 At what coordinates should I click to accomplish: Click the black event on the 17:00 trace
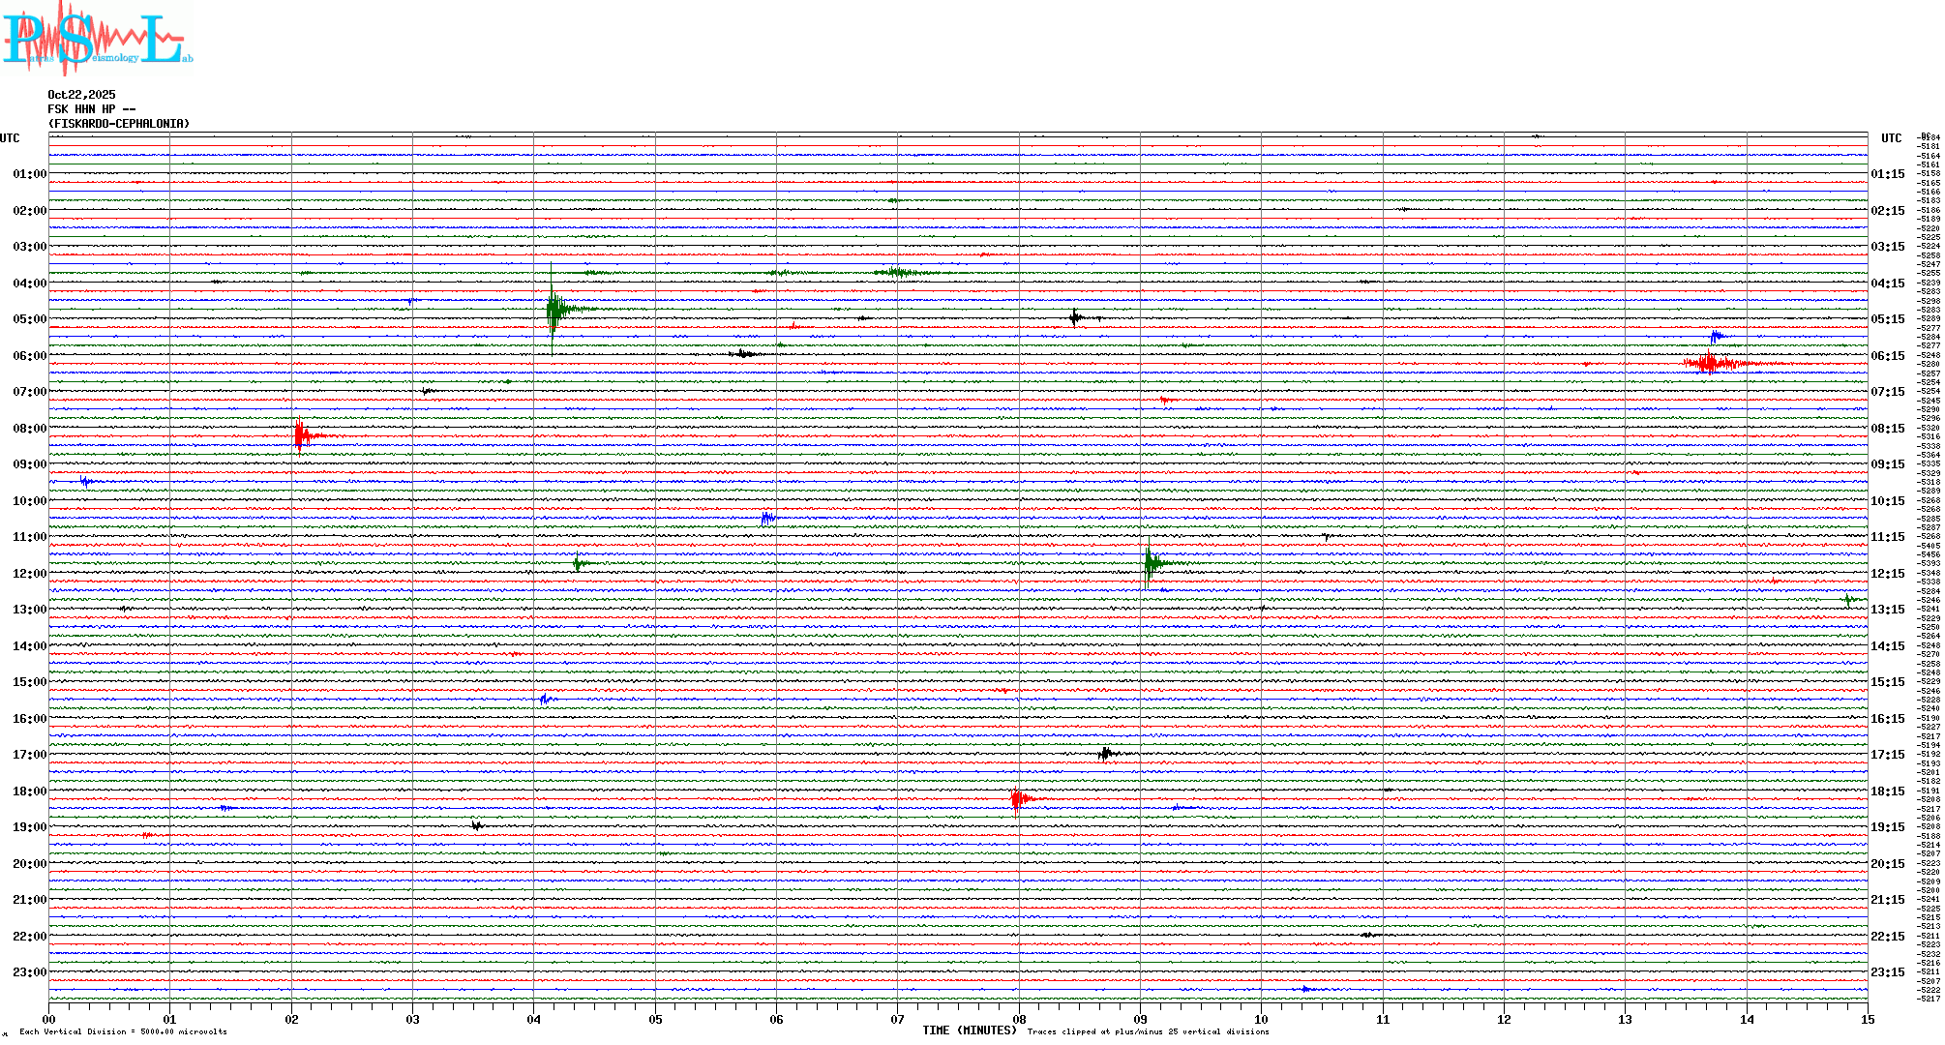1106,754
